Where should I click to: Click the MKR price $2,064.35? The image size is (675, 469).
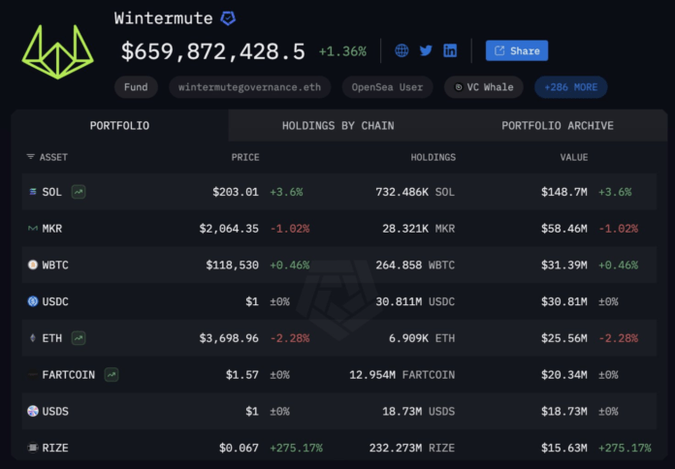(229, 229)
